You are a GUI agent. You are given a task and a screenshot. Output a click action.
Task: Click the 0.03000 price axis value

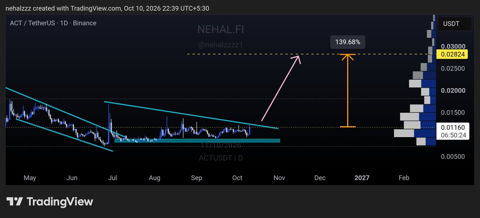coord(453,46)
